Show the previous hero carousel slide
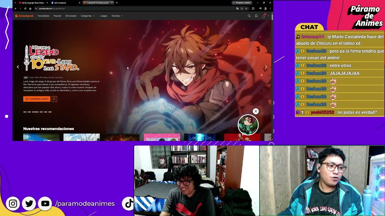385x216 pixels. coord(18,67)
